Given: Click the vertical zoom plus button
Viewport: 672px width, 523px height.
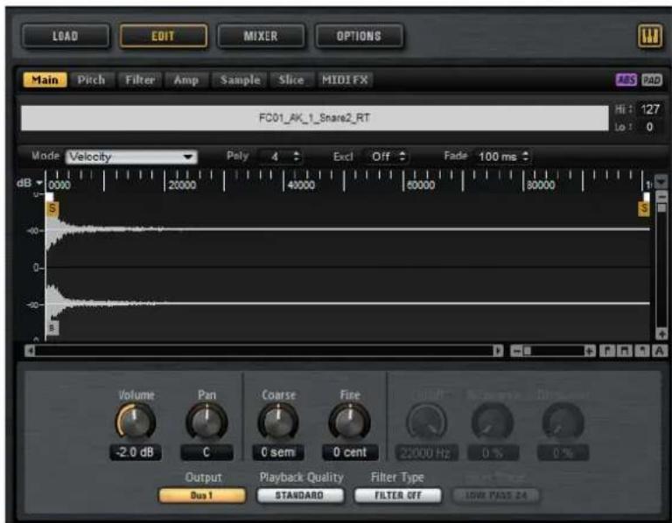Looking at the screenshot, I should pyautogui.click(x=661, y=334).
